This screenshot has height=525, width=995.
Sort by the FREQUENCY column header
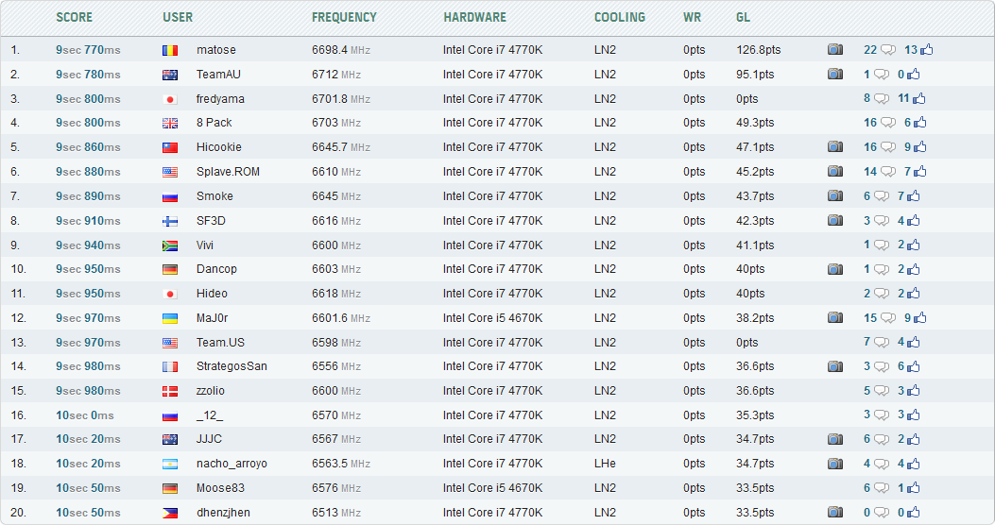pos(344,17)
